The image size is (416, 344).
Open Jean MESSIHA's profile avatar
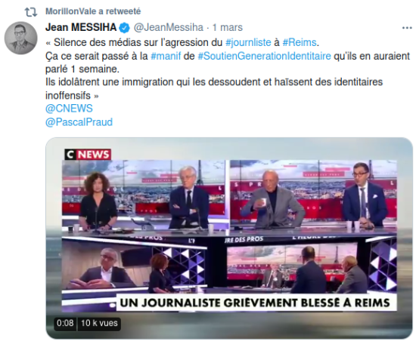click(20, 38)
